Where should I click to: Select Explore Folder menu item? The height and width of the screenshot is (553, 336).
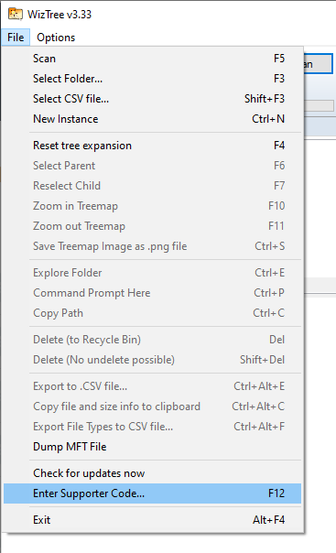coord(152,273)
